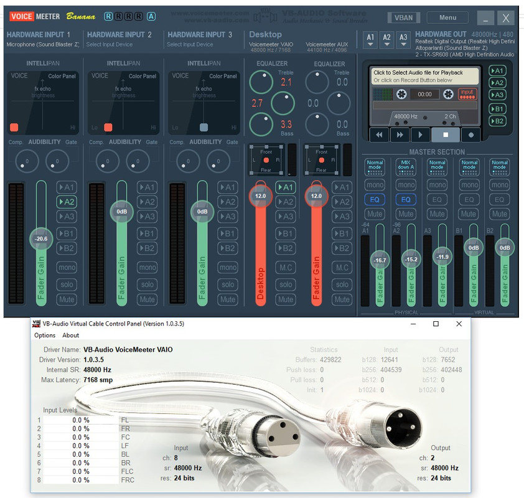This screenshot has height=498, width=524.
Task: Click A2 bus mode selector MIX down A
Action: point(406,167)
